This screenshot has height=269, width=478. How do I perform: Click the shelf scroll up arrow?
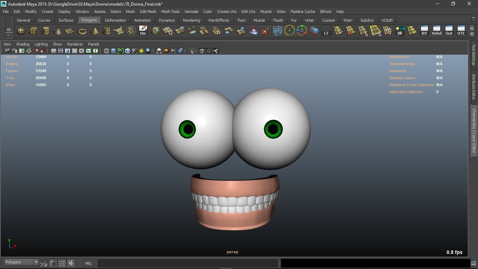pyautogui.click(x=472, y=28)
